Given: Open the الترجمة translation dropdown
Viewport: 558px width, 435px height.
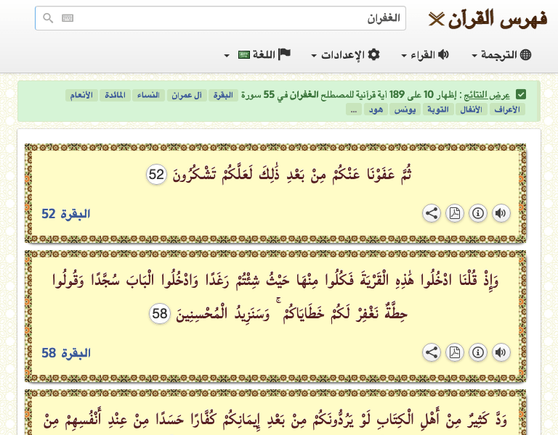Looking at the screenshot, I should click(x=501, y=54).
